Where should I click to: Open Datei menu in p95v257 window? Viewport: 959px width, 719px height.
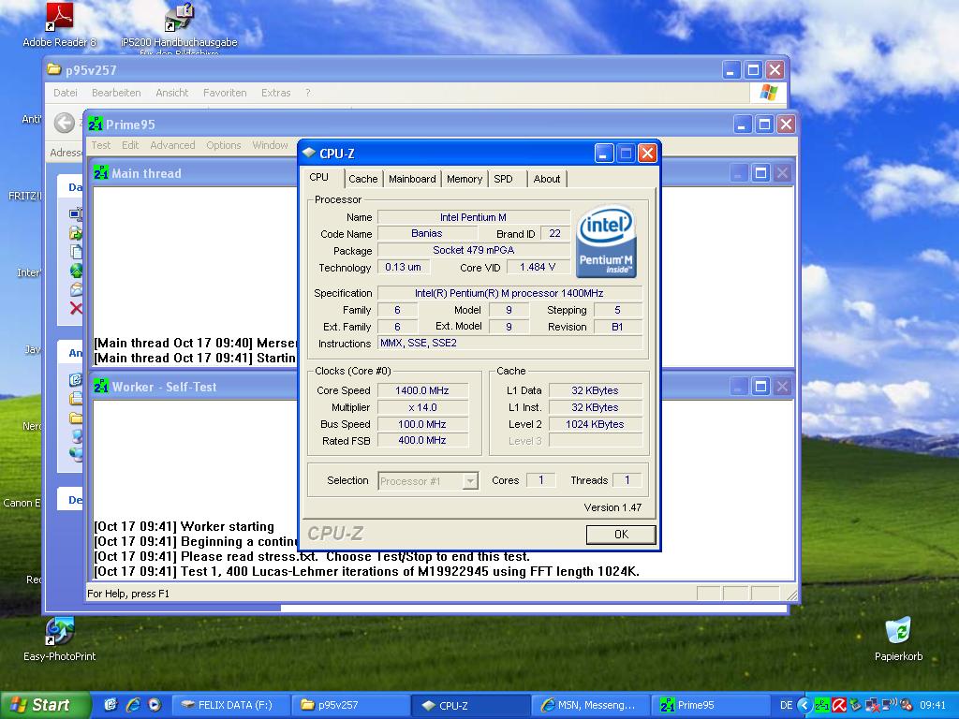(66, 93)
